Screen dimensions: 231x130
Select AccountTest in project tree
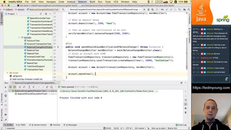tap(33, 41)
